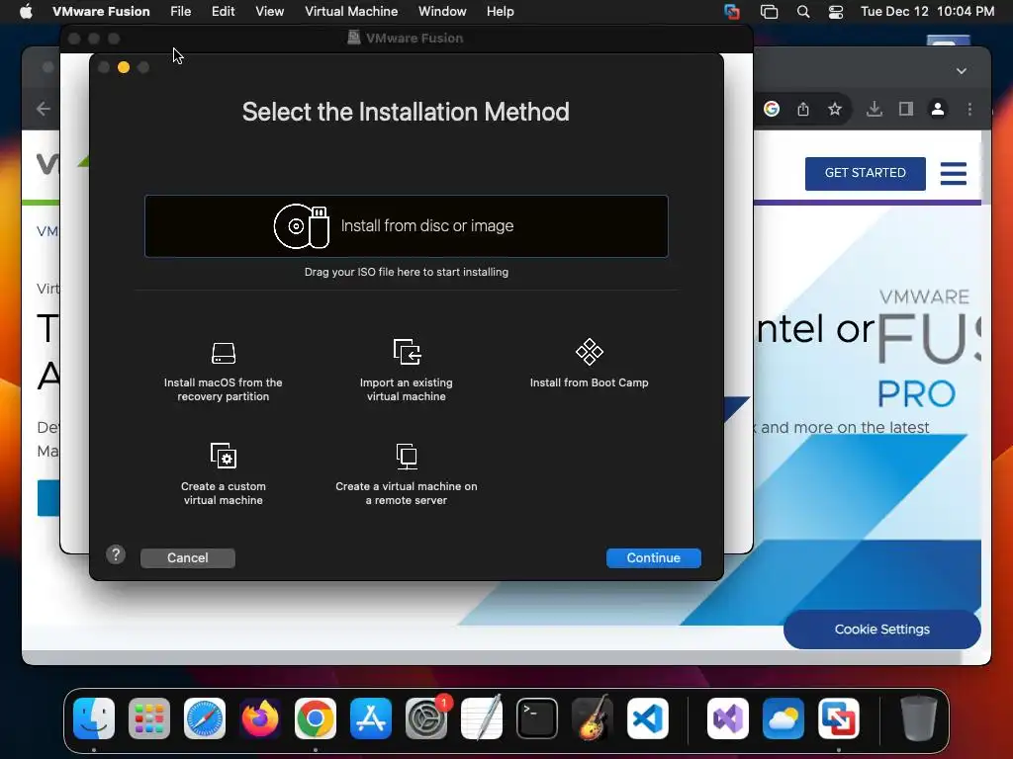Click GET STARTED on the VMware webpage
This screenshot has height=759, width=1013.
(x=865, y=173)
